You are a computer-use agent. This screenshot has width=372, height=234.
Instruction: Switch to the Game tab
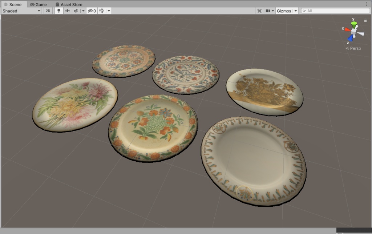click(38, 4)
